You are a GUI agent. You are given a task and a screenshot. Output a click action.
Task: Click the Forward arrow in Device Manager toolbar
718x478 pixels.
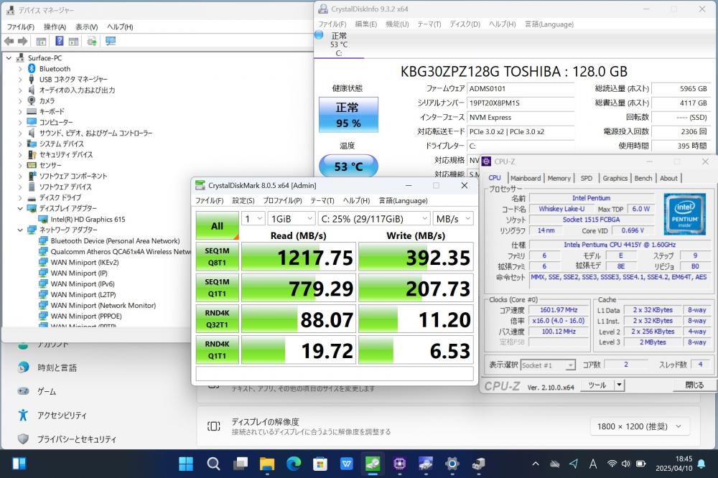tap(22, 41)
